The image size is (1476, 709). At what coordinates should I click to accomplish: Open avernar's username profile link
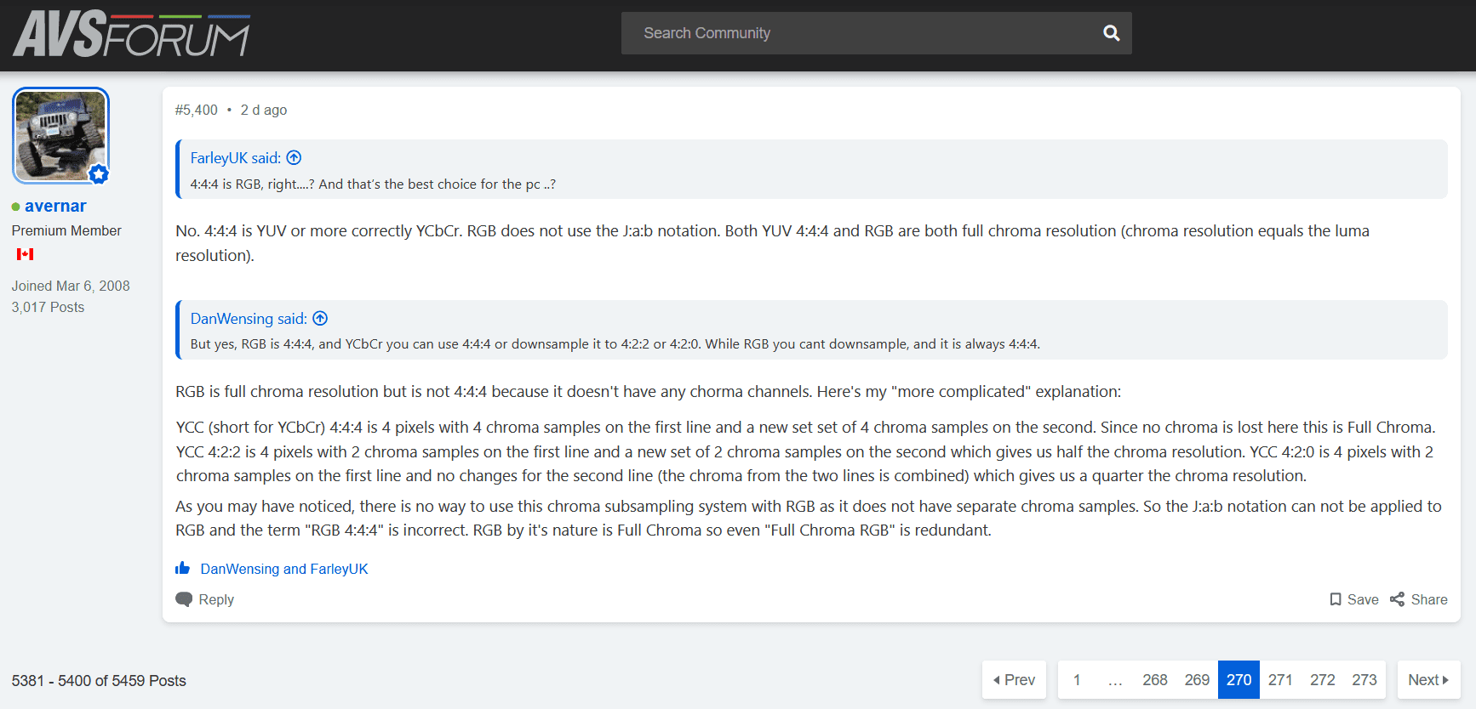(55, 206)
